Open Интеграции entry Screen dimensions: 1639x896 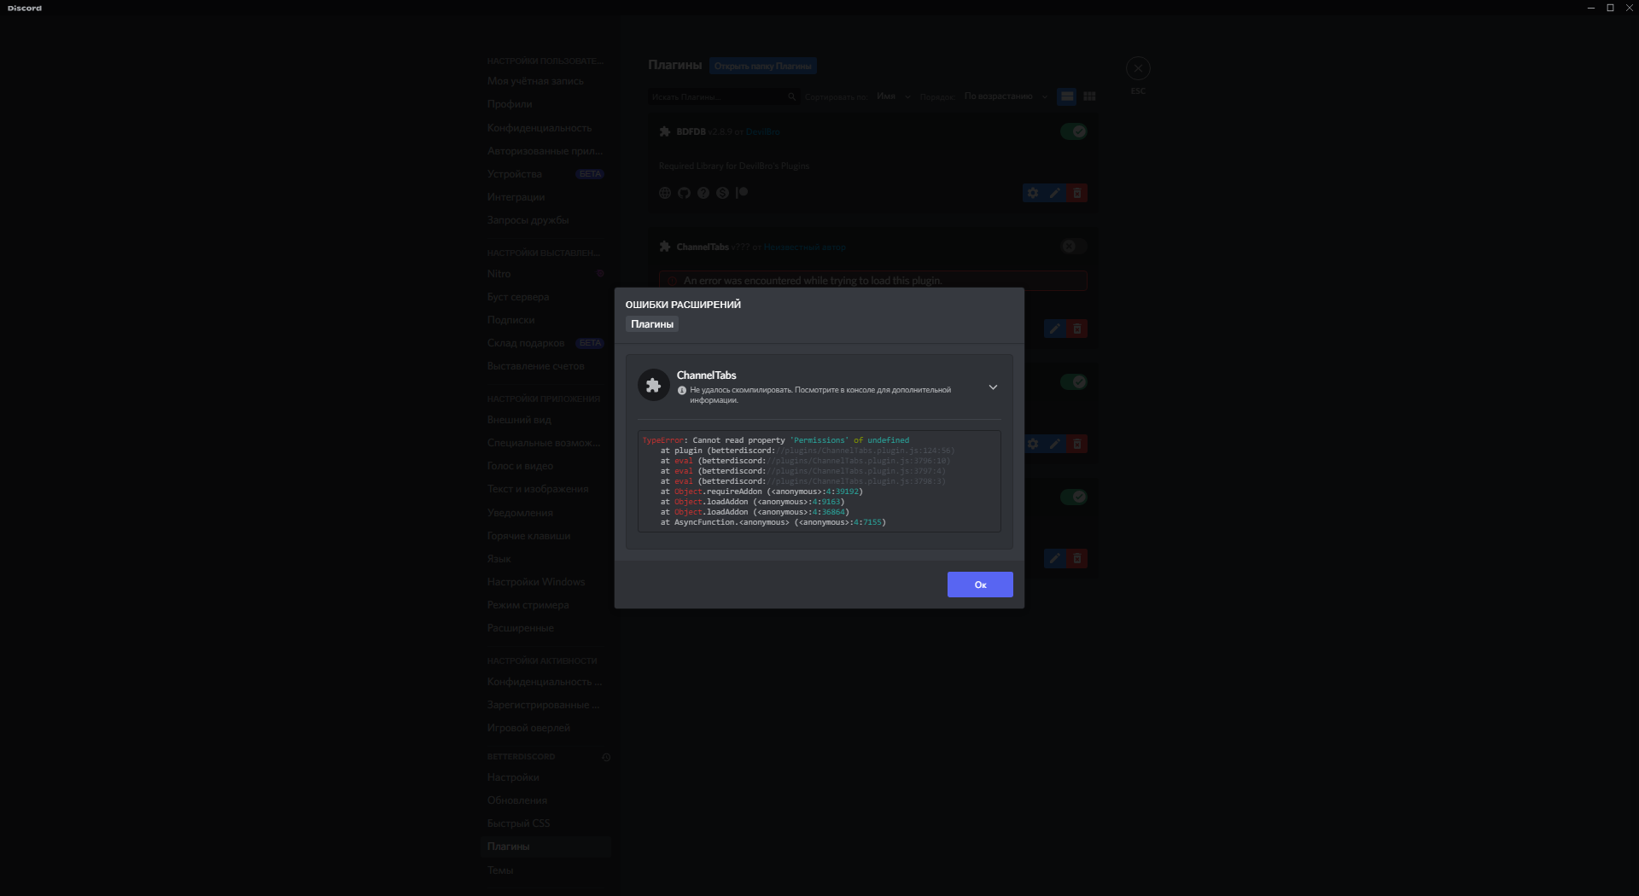click(x=545, y=197)
